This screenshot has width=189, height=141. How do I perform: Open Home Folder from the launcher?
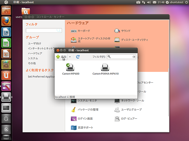(6, 11)
